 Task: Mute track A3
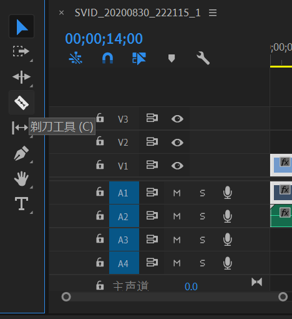(177, 240)
